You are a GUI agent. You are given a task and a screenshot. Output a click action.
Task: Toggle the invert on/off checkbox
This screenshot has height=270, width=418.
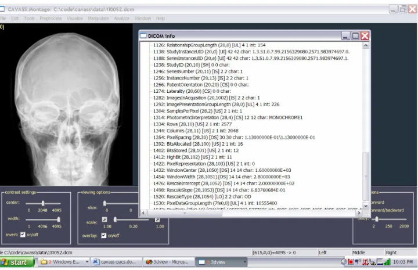[23, 235]
